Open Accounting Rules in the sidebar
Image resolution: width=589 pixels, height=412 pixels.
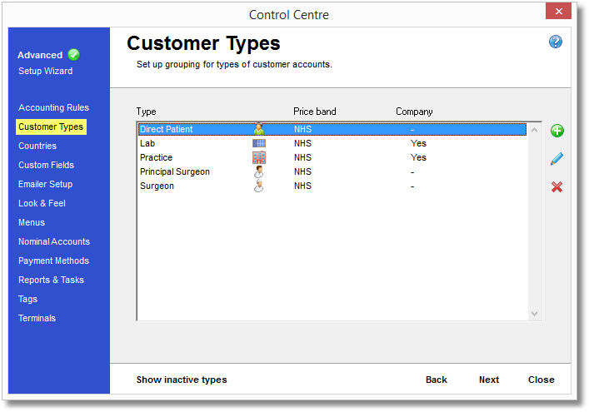(53, 107)
